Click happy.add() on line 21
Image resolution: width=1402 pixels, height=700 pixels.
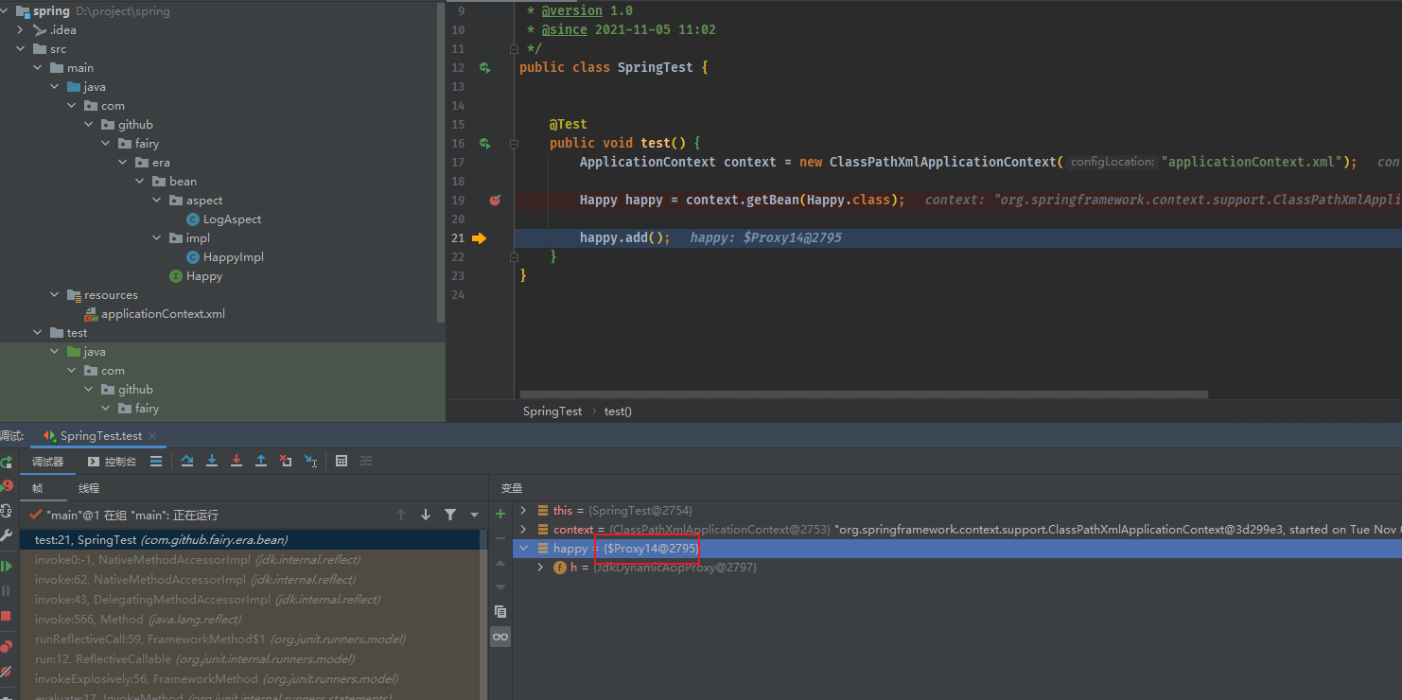pyautogui.click(x=624, y=237)
